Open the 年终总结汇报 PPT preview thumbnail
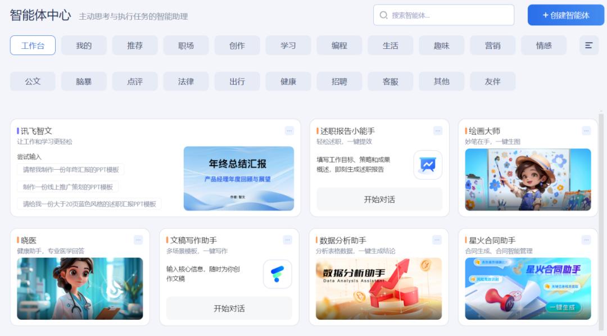 (x=239, y=179)
